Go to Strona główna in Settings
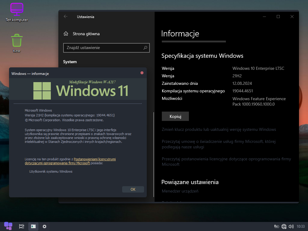Viewport: 308px width, 231px height. coord(86,34)
